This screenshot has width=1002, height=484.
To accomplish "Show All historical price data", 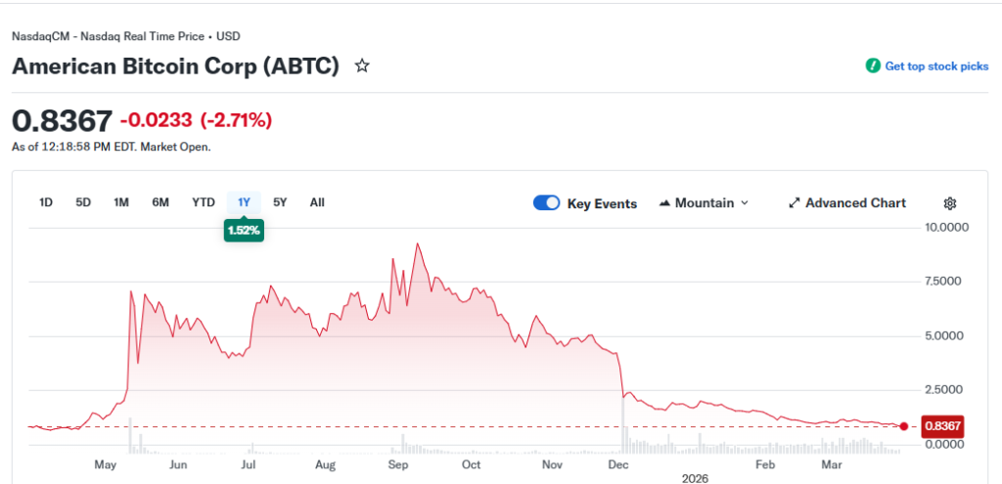I will (x=317, y=202).
